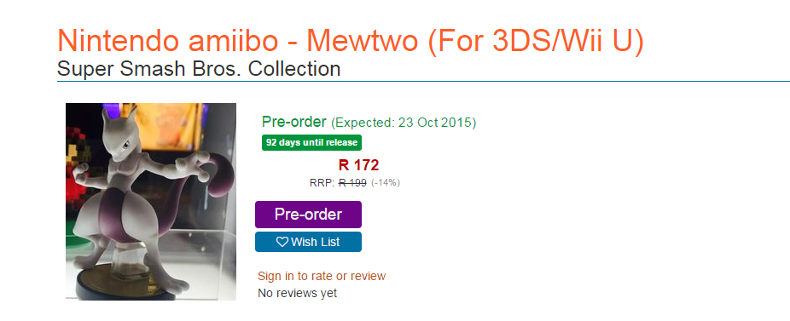
Task: Click the struck-through RRP R 199 price
Action: tap(352, 182)
